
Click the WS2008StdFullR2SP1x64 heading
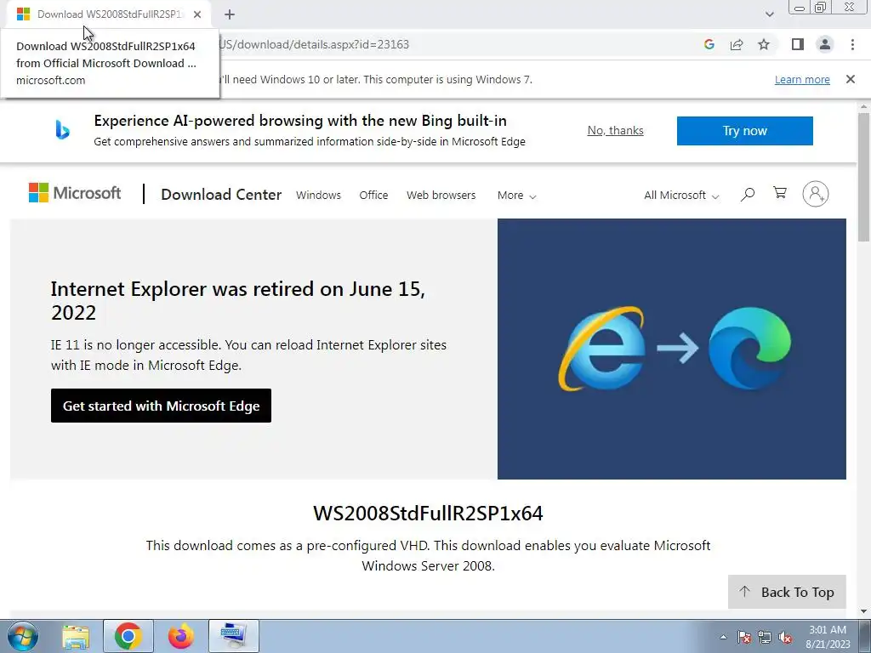click(428, 513)
